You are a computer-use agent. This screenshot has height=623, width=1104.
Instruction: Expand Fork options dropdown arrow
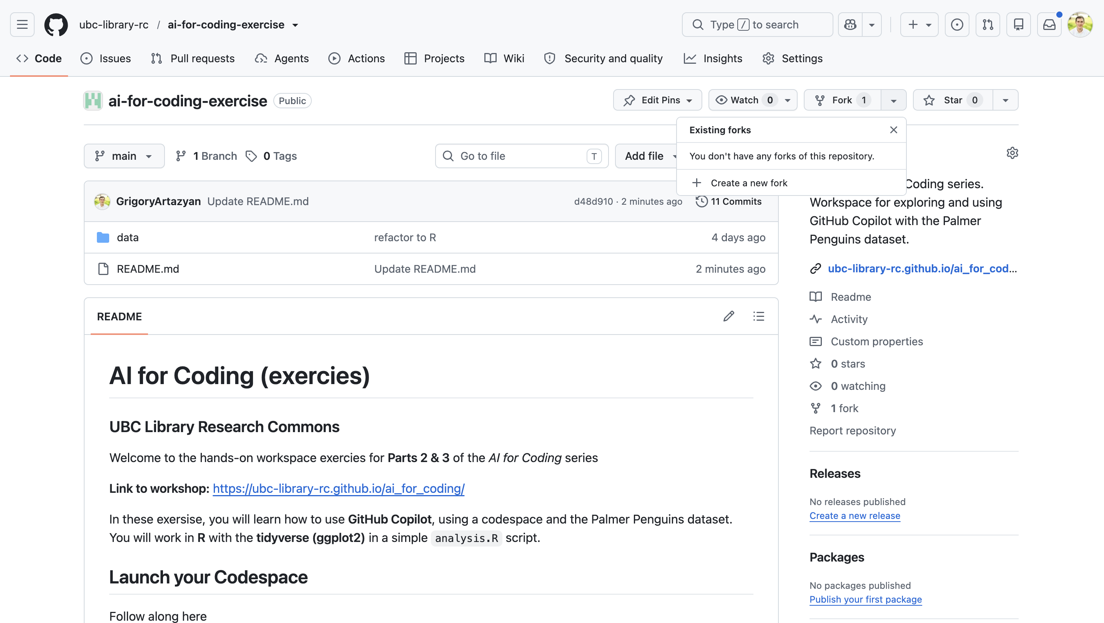894,100
